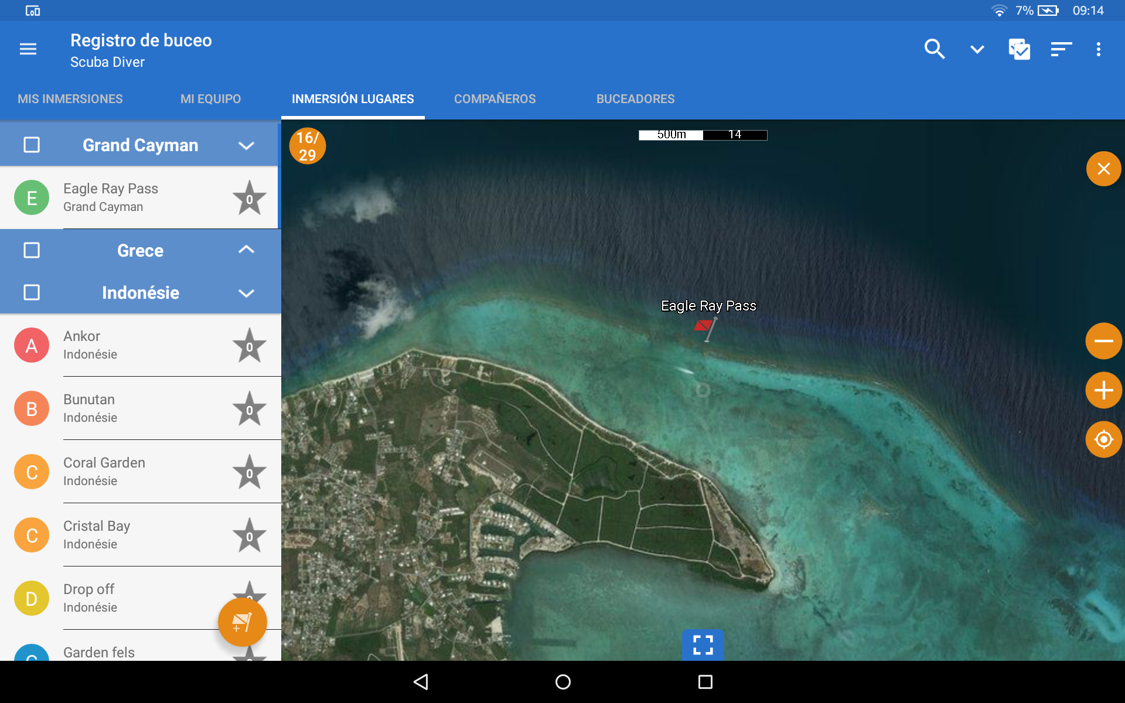Rate Eagle Ray Pass with the star

pos(250,198)
